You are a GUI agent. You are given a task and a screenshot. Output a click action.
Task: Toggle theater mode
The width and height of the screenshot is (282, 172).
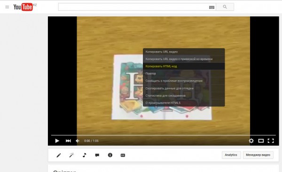pos(261,141)
